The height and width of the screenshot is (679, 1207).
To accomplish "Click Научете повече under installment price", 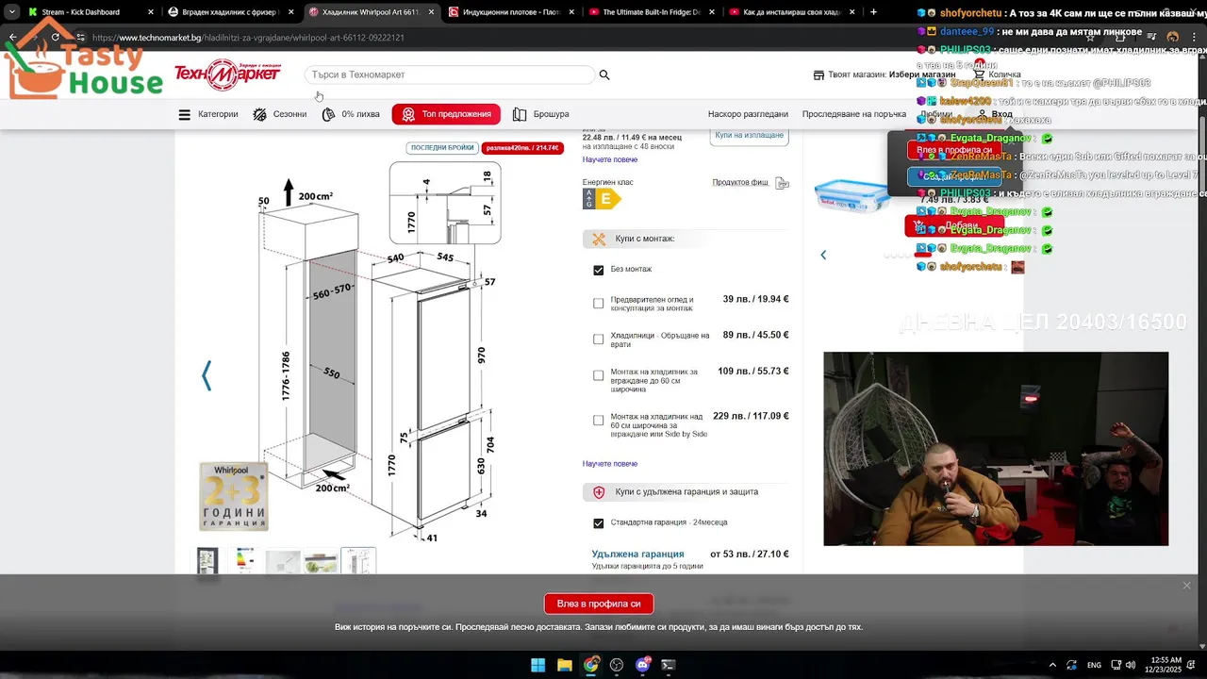I will tap(610, 159).
